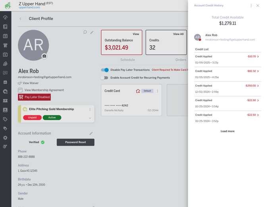The width and height of the screenshot is (266, 207).
Task: Open the -$250.00 credit applied entry
Action: tap(258, 86)
